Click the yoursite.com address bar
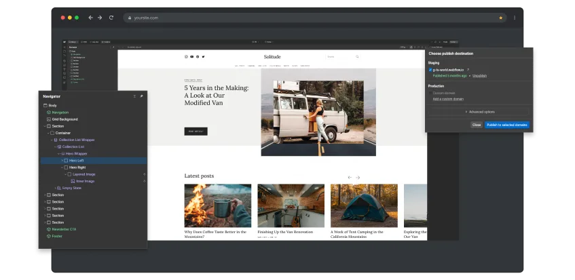The height and width of the screenshot is (280, 575). [314, 18]
